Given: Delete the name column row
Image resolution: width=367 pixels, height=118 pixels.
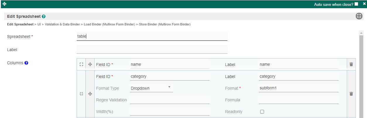Looking at the screenshot, I should [x=351, y=65].
